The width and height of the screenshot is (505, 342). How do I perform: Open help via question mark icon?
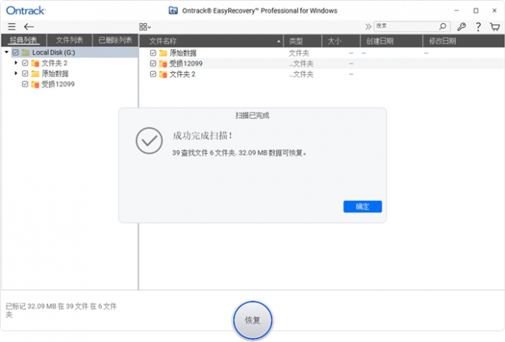[478, 27]
